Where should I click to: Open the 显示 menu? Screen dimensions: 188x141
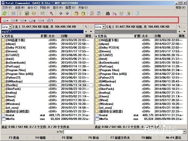pyautogui.click(x=58, y=8)
